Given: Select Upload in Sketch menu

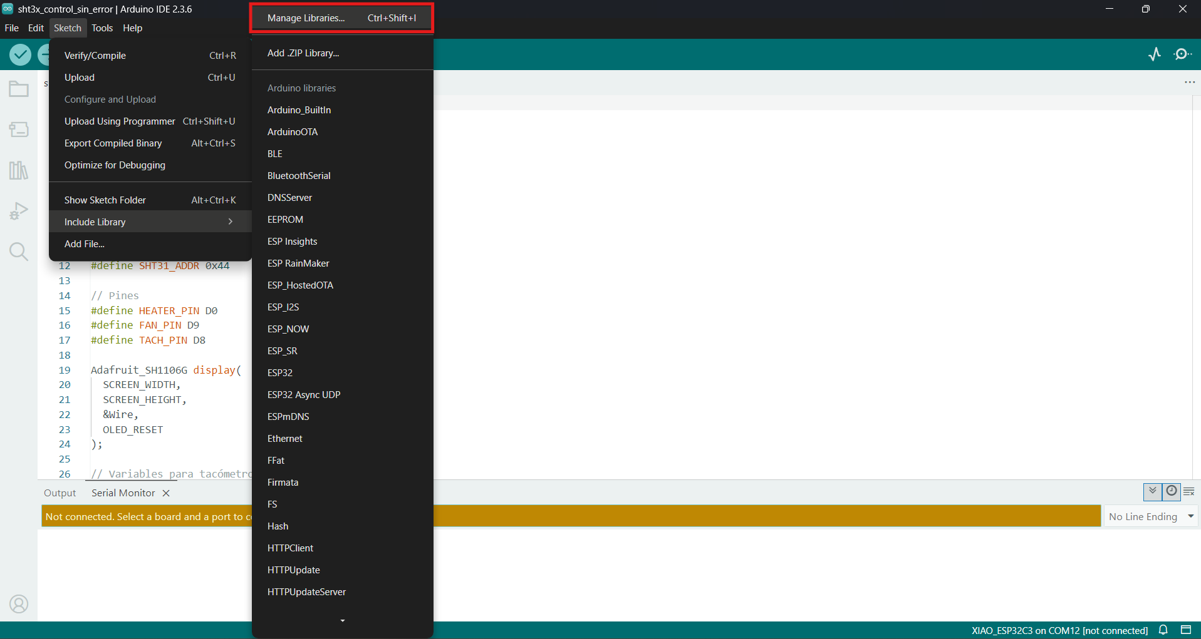Looking at the screenshot, I should 150,78.
